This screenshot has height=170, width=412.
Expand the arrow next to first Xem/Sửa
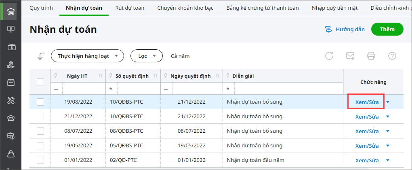pos(388,102)
